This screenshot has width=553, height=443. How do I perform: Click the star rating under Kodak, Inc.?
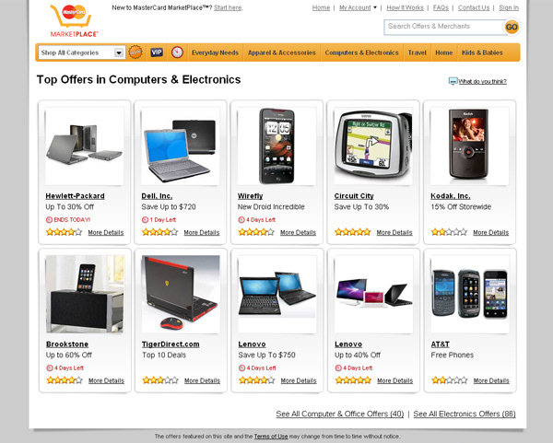click(449, 232)
